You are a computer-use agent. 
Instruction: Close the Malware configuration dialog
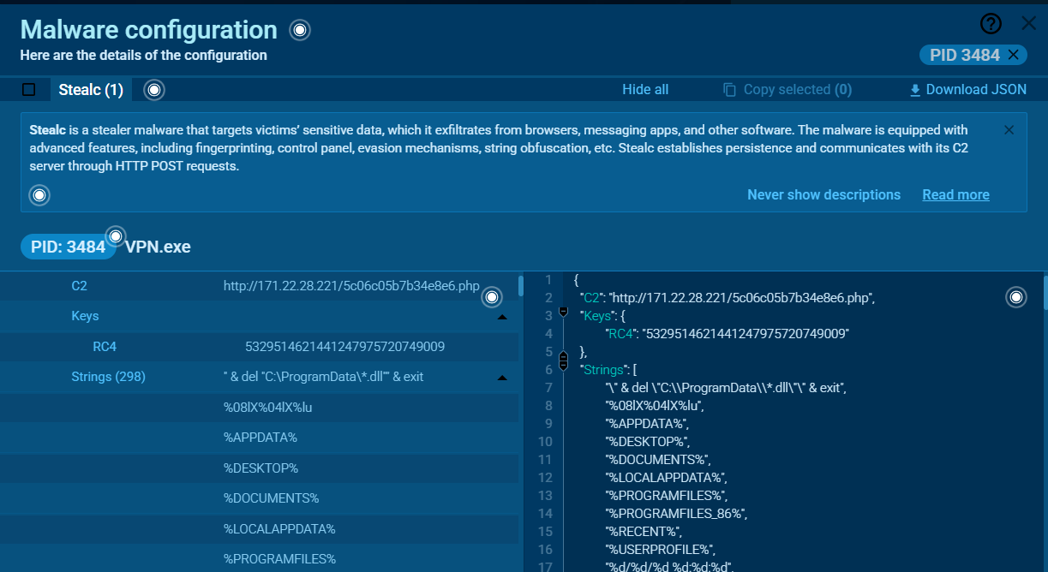coord(1029,24)
